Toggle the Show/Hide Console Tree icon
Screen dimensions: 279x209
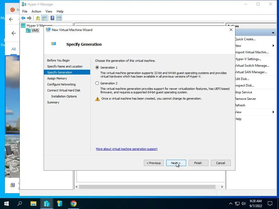tap(44, 18)
